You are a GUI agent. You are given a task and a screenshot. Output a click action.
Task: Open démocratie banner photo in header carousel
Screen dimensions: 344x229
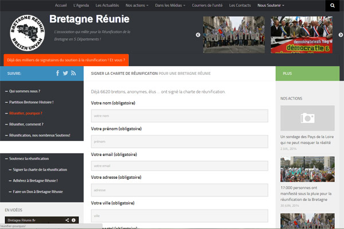click(x=302, y=35)
